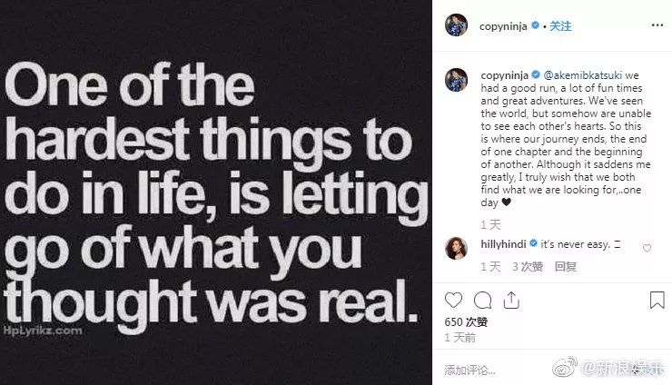Screen dimensions: 672x385
Task: Open hillyhindi's profile picture
Action: [x=457, y=251]
